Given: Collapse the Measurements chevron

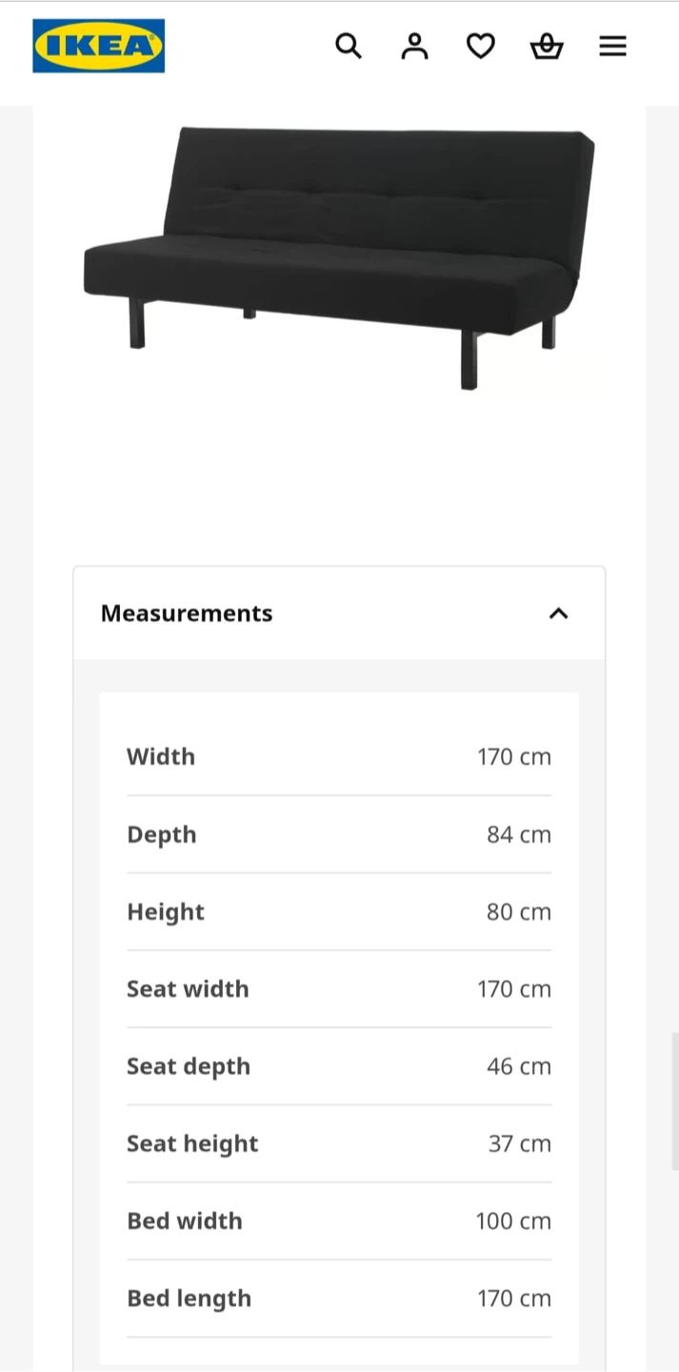Looking at the screenshot, I should point(559,614).
